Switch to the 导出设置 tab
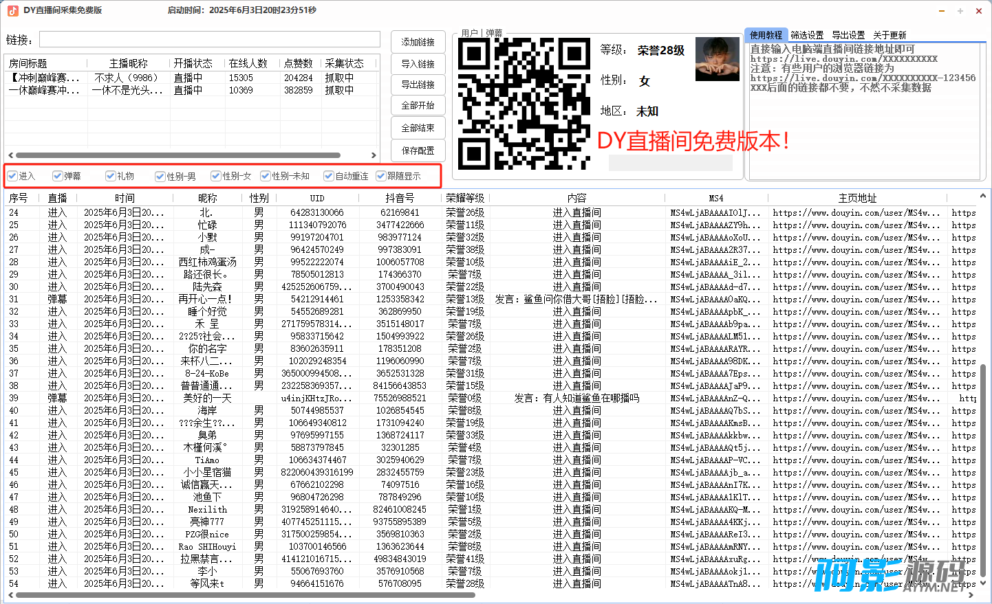 pos(848,35)
